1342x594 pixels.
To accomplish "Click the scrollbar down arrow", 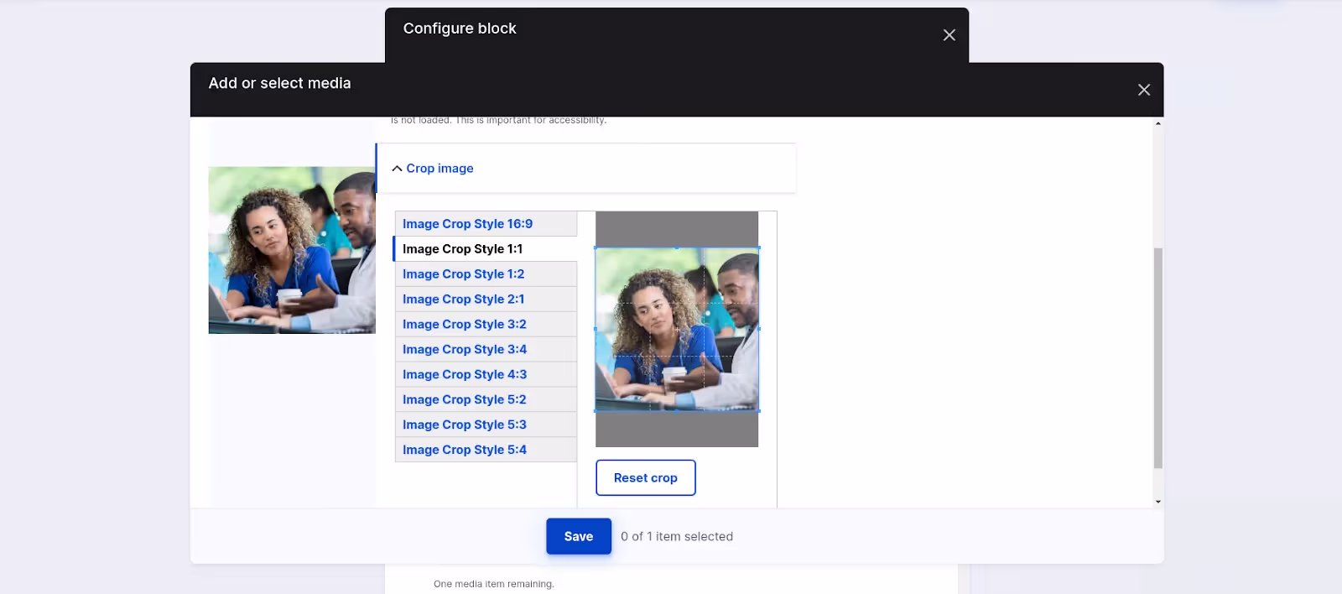I will point(1157,502).
